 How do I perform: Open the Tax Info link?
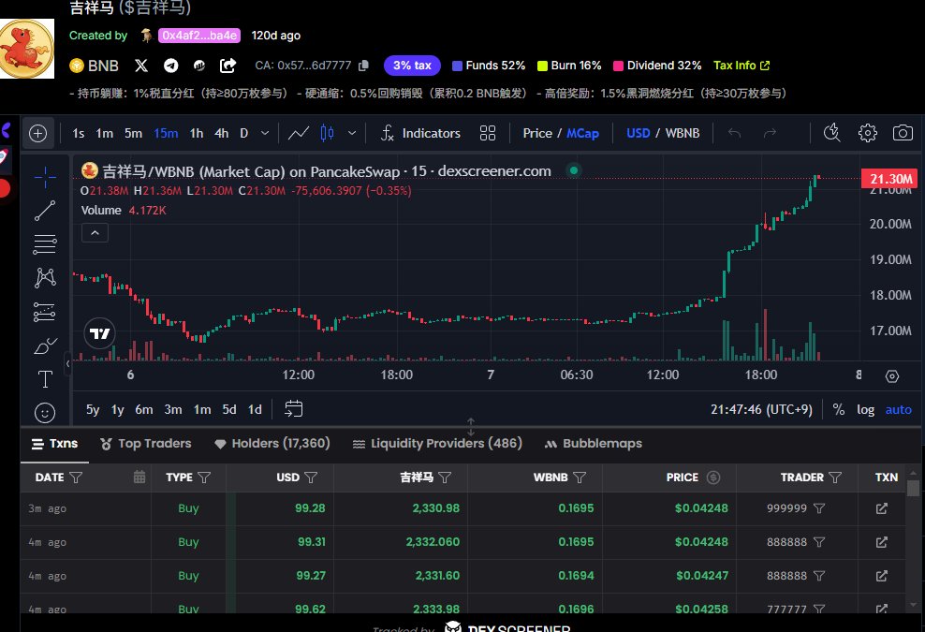[741, 66]
